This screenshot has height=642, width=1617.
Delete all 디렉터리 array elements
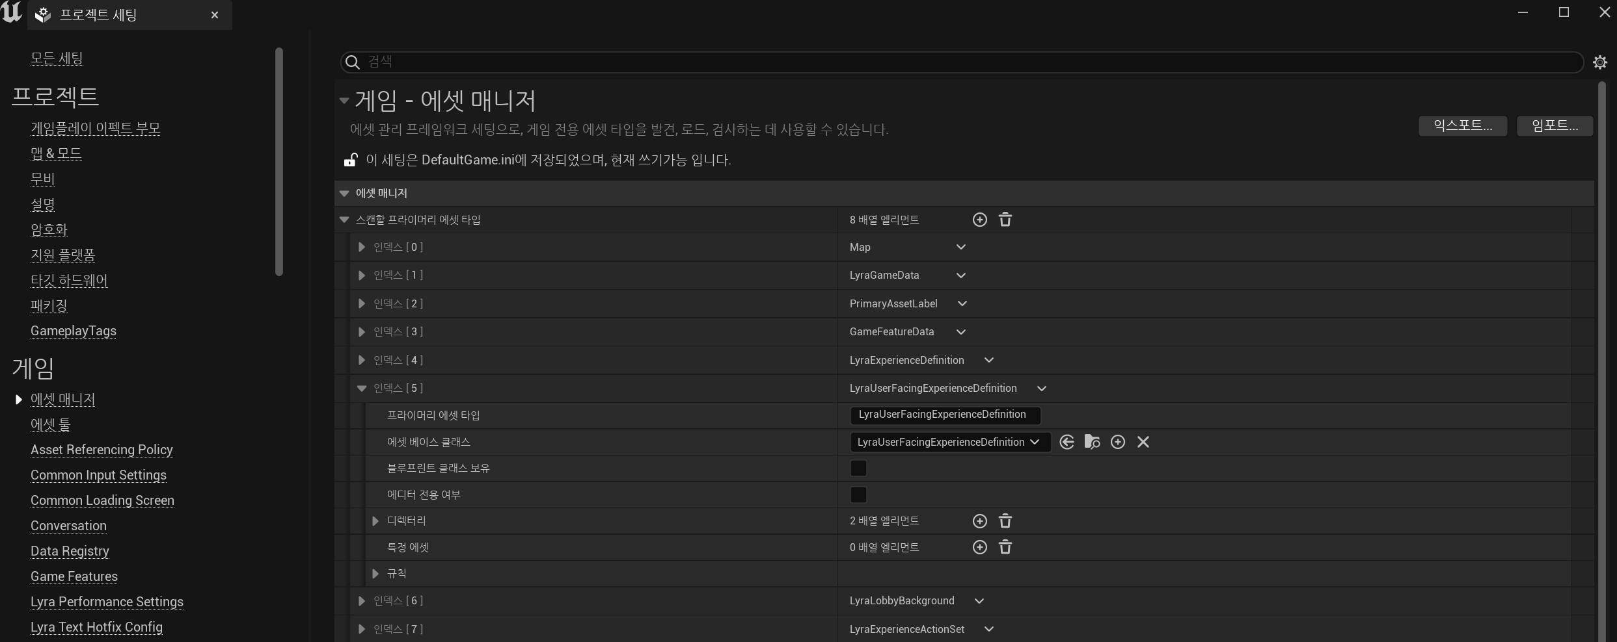coord(1005,521)
